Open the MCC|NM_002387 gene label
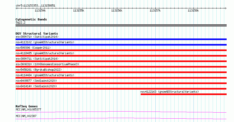234x122 pixels. 26,116
